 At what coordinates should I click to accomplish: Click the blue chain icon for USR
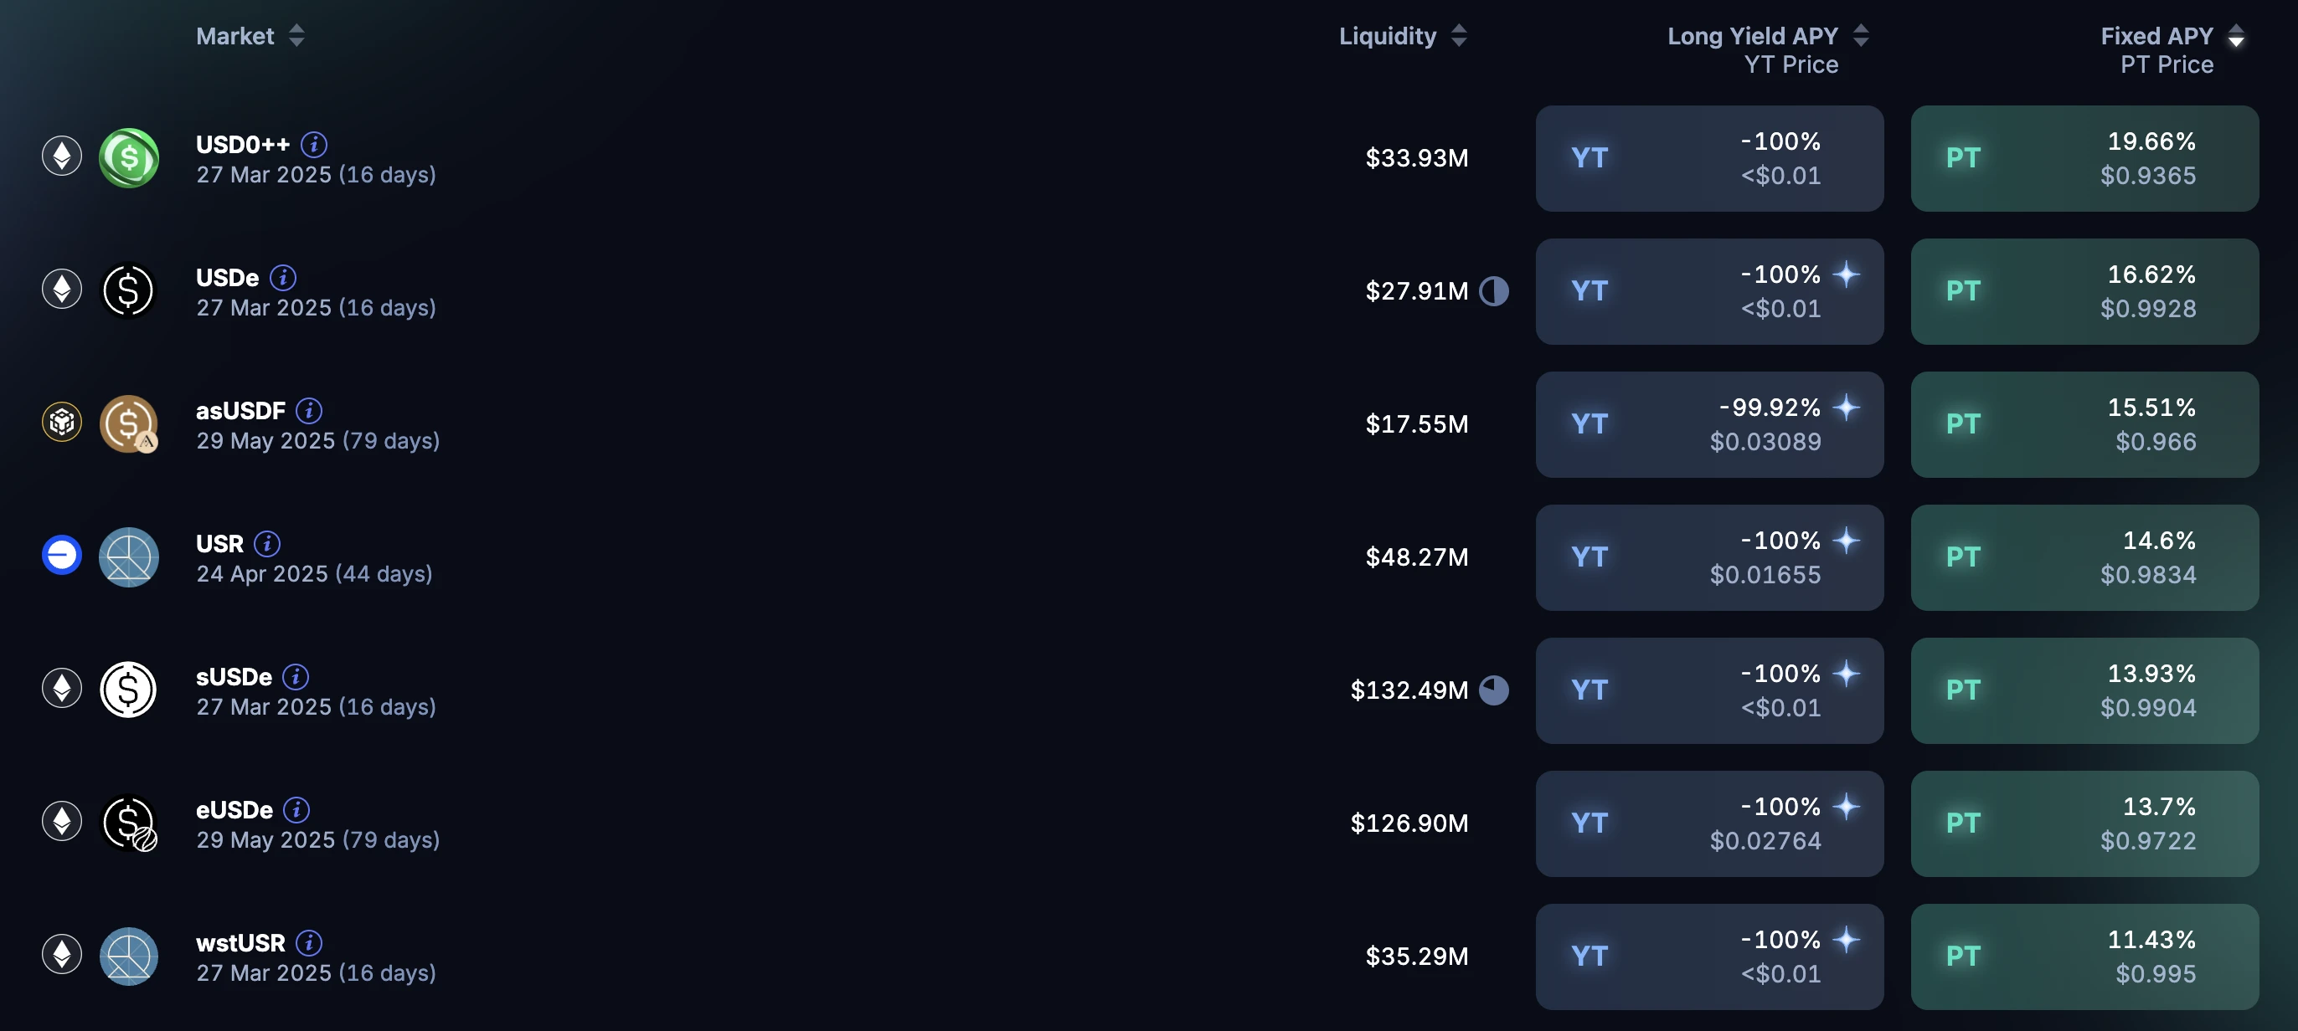coord(62,555)
